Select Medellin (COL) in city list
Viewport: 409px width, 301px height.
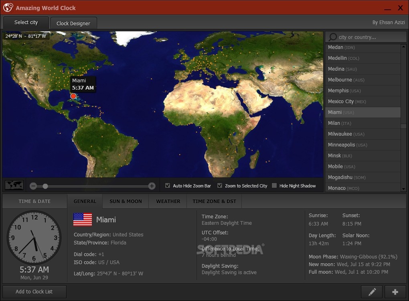tap(363, 58)
